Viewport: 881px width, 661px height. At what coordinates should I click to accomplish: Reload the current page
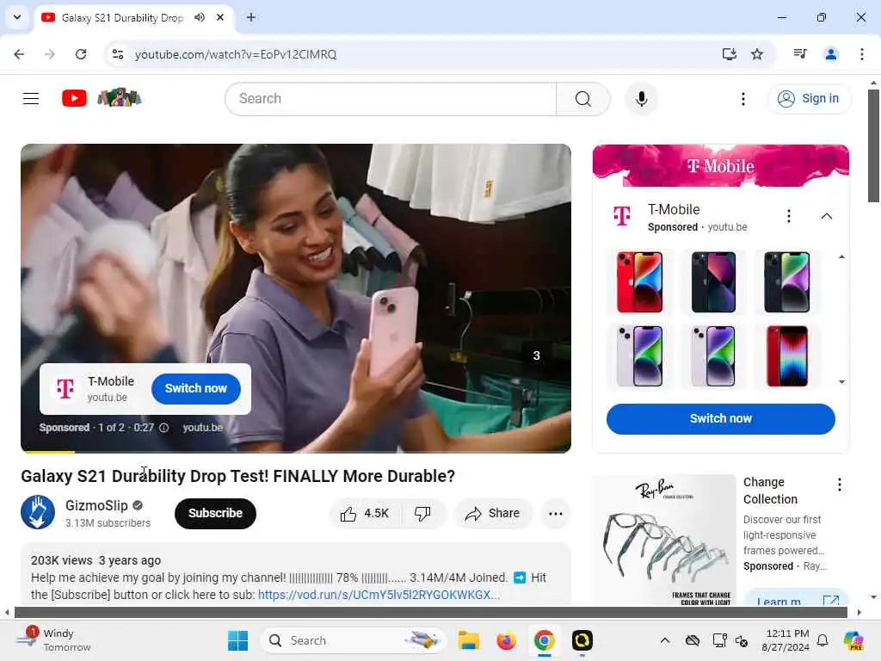[81, 54]
